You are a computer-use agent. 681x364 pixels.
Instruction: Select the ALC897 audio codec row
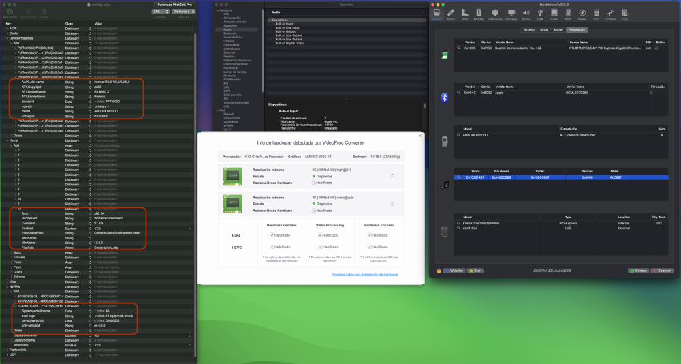pos(561,177)
